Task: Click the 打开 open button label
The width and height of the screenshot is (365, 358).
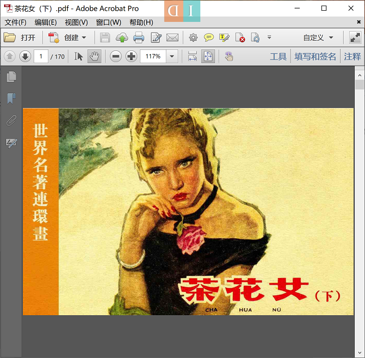Action: (28, 37)
